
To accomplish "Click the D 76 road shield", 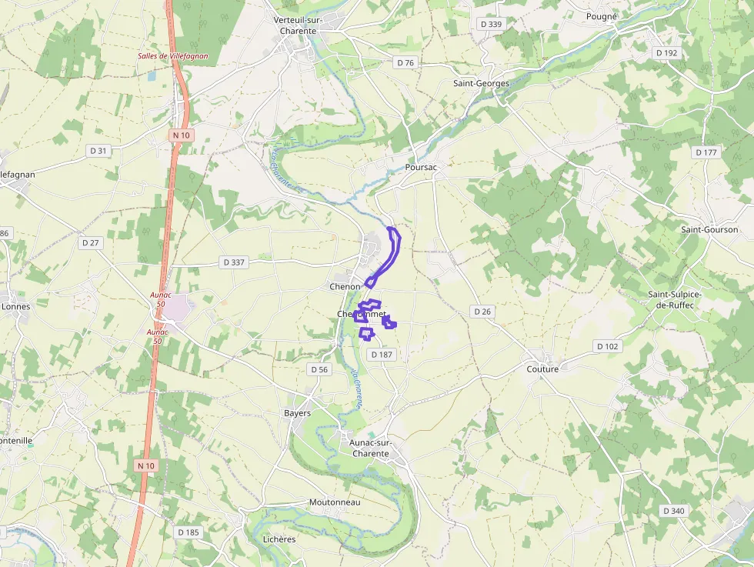I will pyautogui.click(x=405, y=62).
